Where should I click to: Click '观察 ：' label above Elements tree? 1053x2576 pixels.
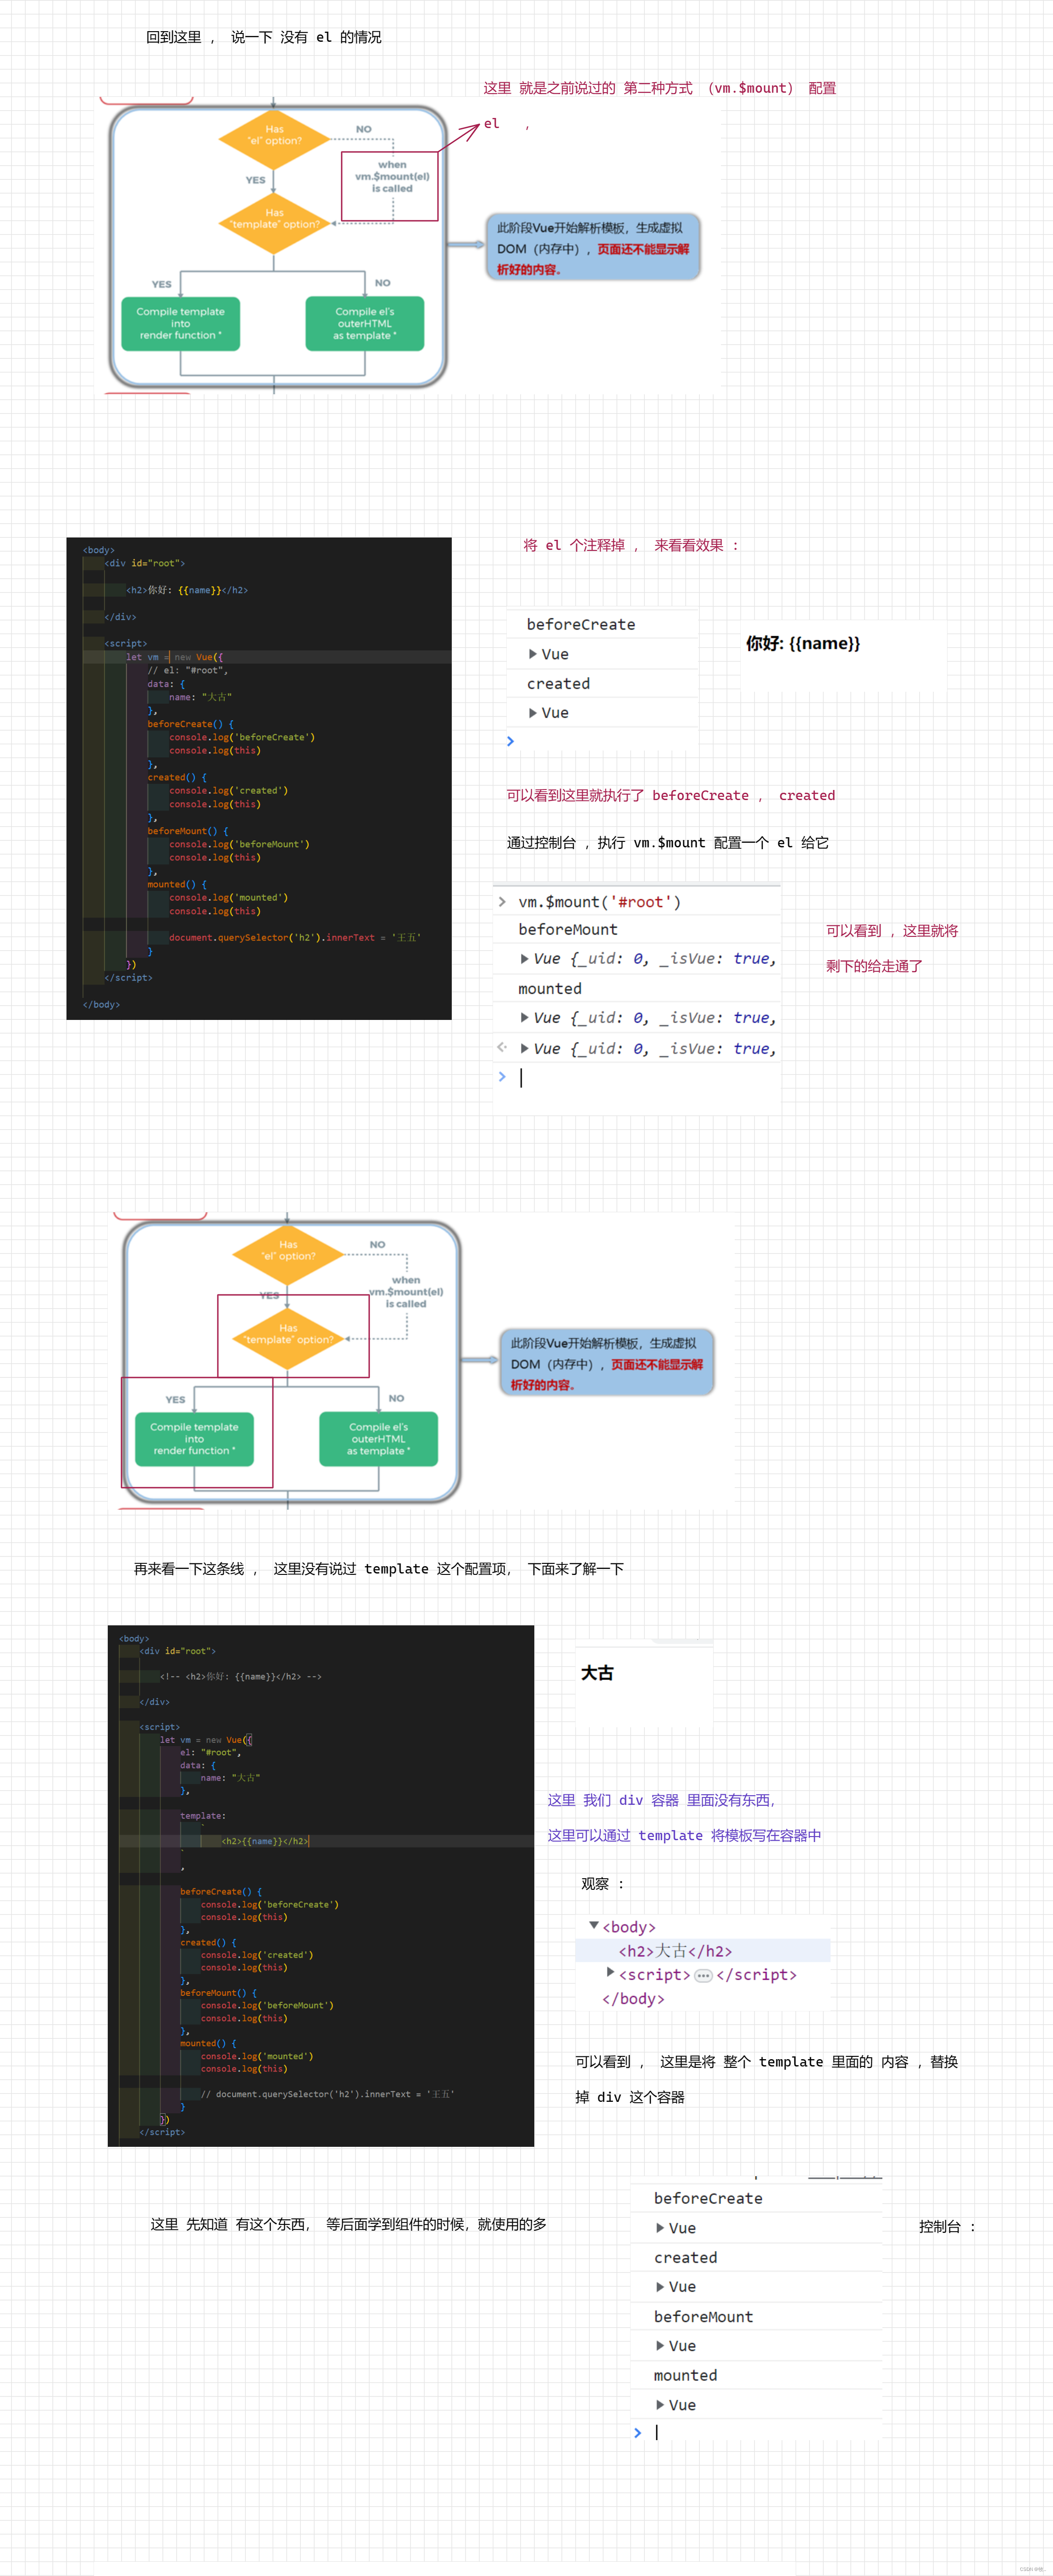[x=604, y=1884]
